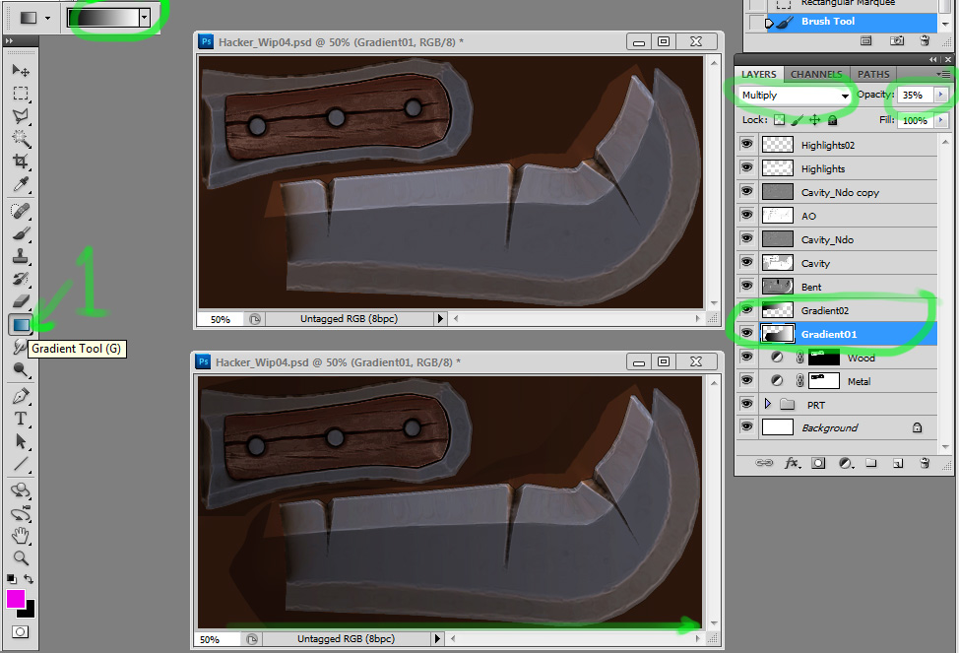The height and width of the screenshot is (653, 959).
Task: Collapse the Layers panel to icons
Action: pyautogui.click(x=932, y=59)
